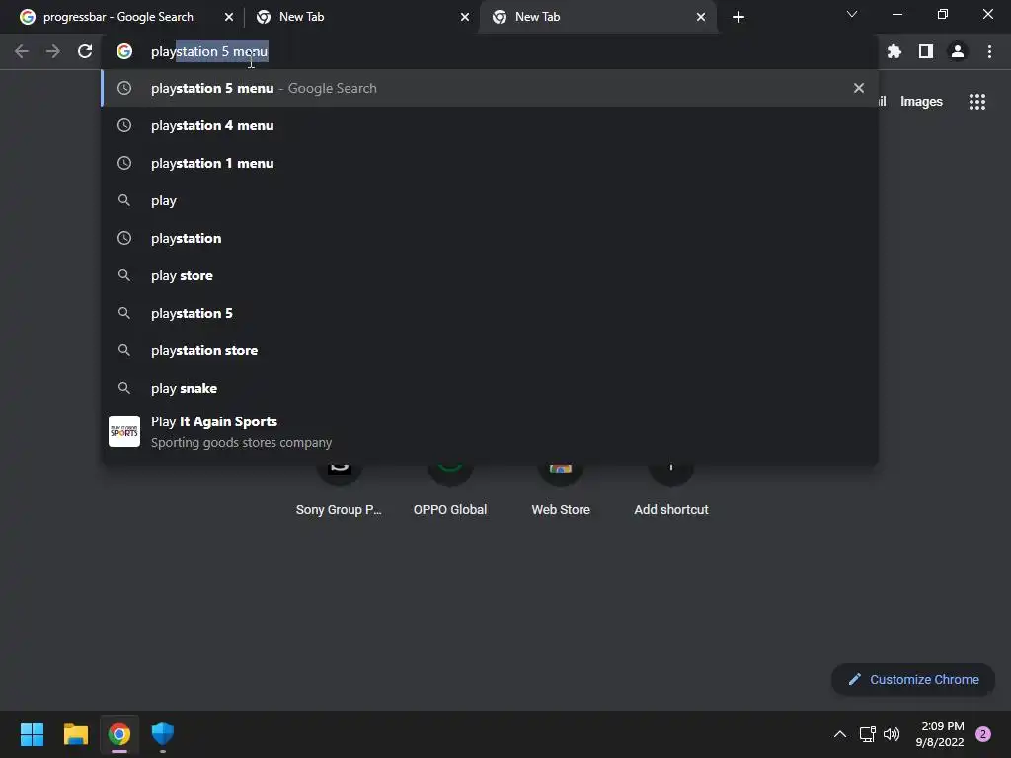Select playstation 4 menu suggestion
The height and width of the screenshot is (758, 1011).
[490, 125]
